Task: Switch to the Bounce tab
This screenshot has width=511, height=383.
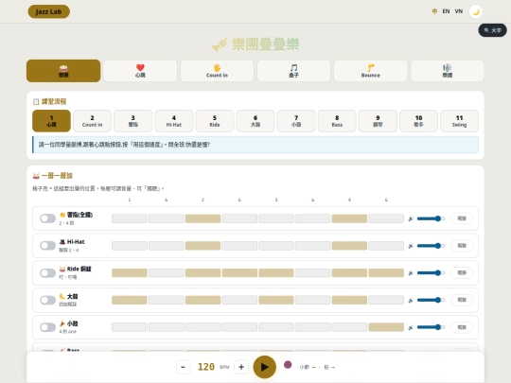Action: coord(371,71)
